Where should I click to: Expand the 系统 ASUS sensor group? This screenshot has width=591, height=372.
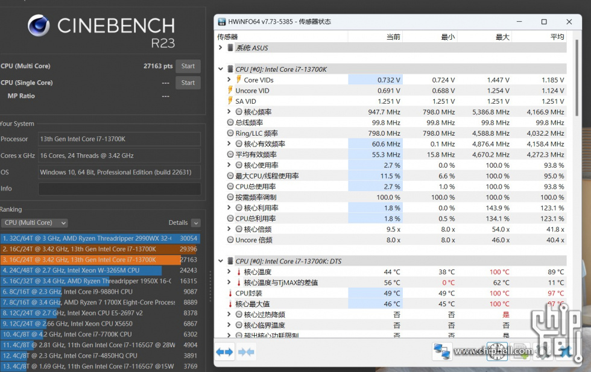click(221, 48)
